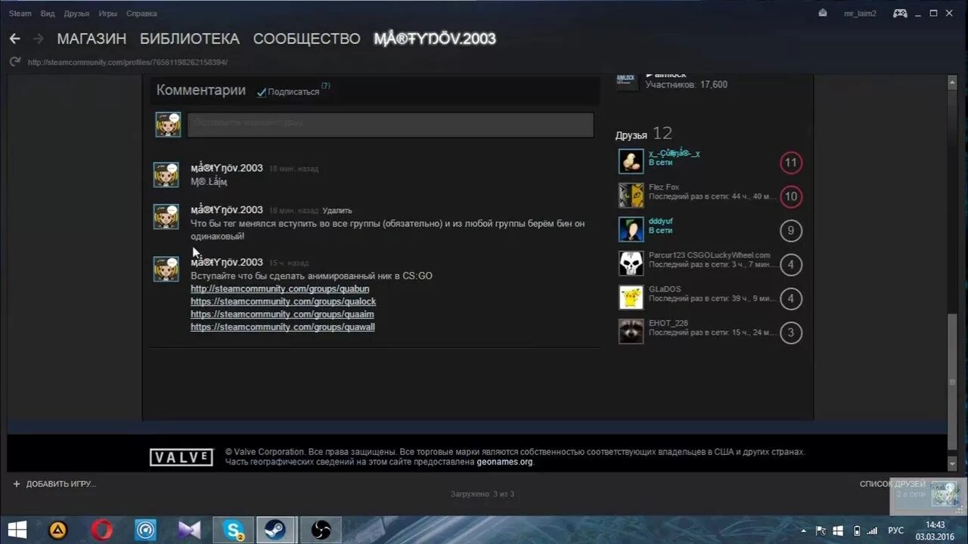Open the groups/quaaim link
968x544 pixels.
[282, 314]
